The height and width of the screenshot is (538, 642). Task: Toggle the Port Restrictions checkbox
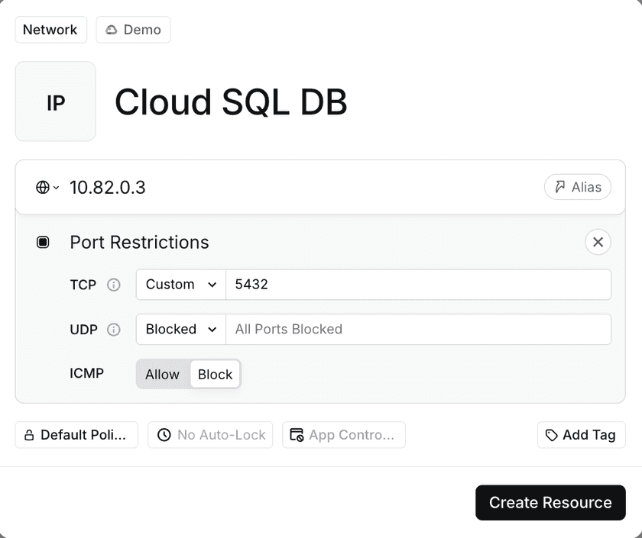pos(43,242)
